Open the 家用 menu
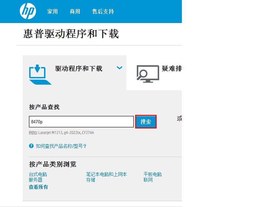The width and height of the screenshot is (271, 207). coord(53,12)
